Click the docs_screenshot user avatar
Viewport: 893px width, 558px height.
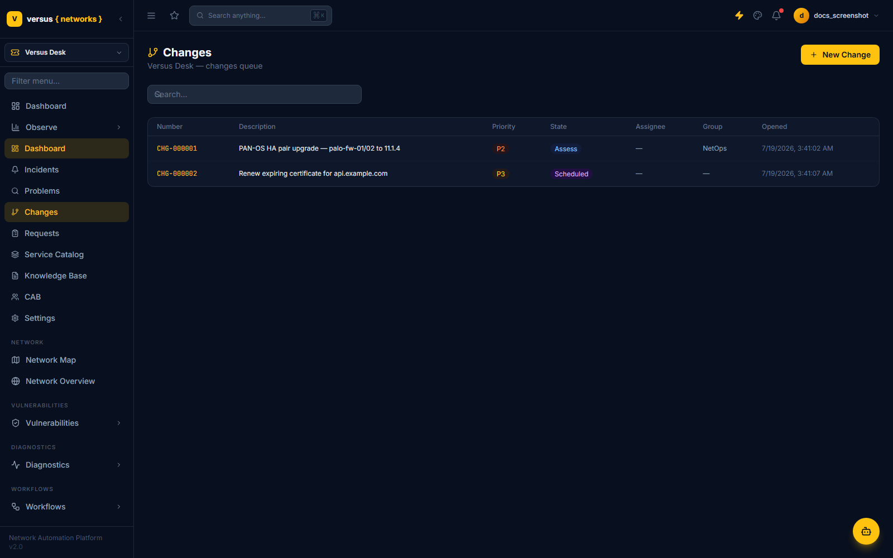(801, 16)
